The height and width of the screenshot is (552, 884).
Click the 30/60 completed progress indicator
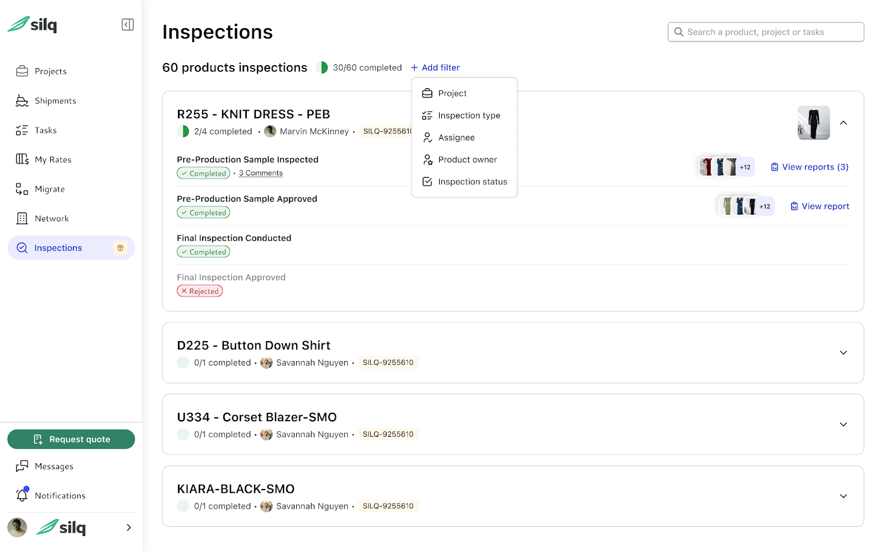[x=359, y=67]
